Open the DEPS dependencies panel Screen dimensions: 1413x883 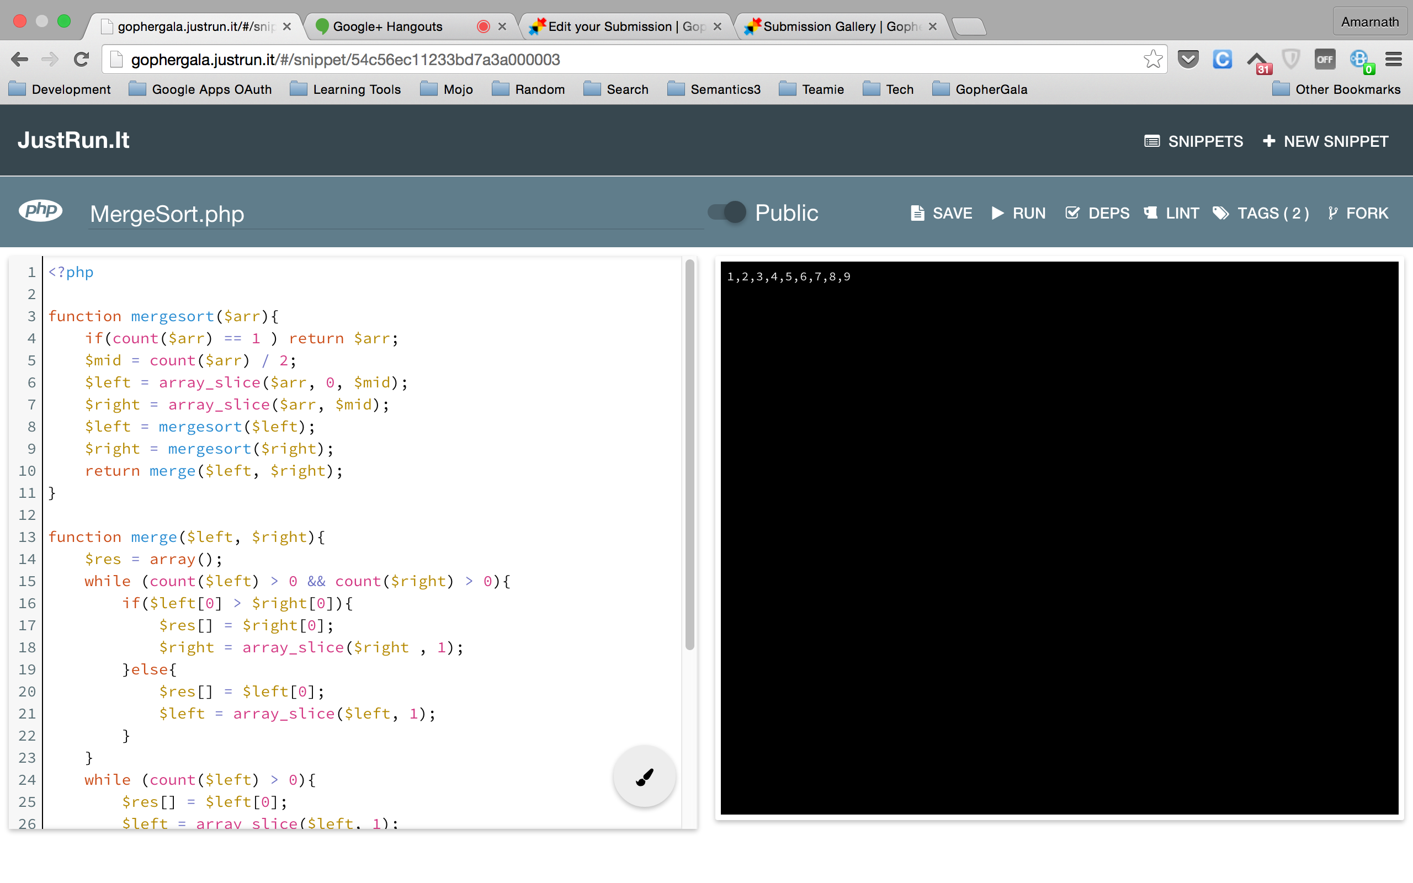tap(1097, 213)
